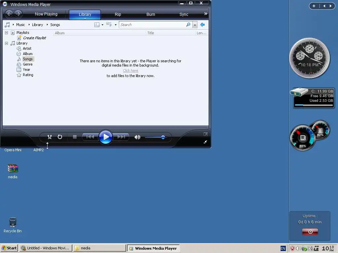
Task: Click the EN language indicator
Action: click(283, 248)
